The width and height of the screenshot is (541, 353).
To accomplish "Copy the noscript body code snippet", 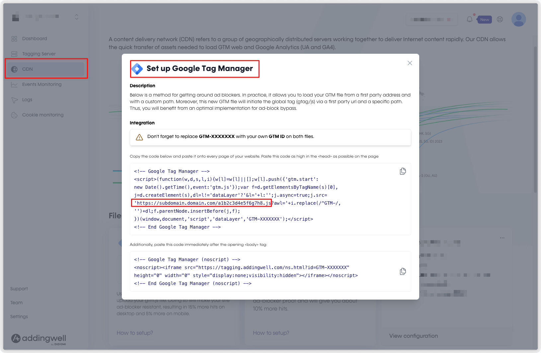I will [403, 271].
